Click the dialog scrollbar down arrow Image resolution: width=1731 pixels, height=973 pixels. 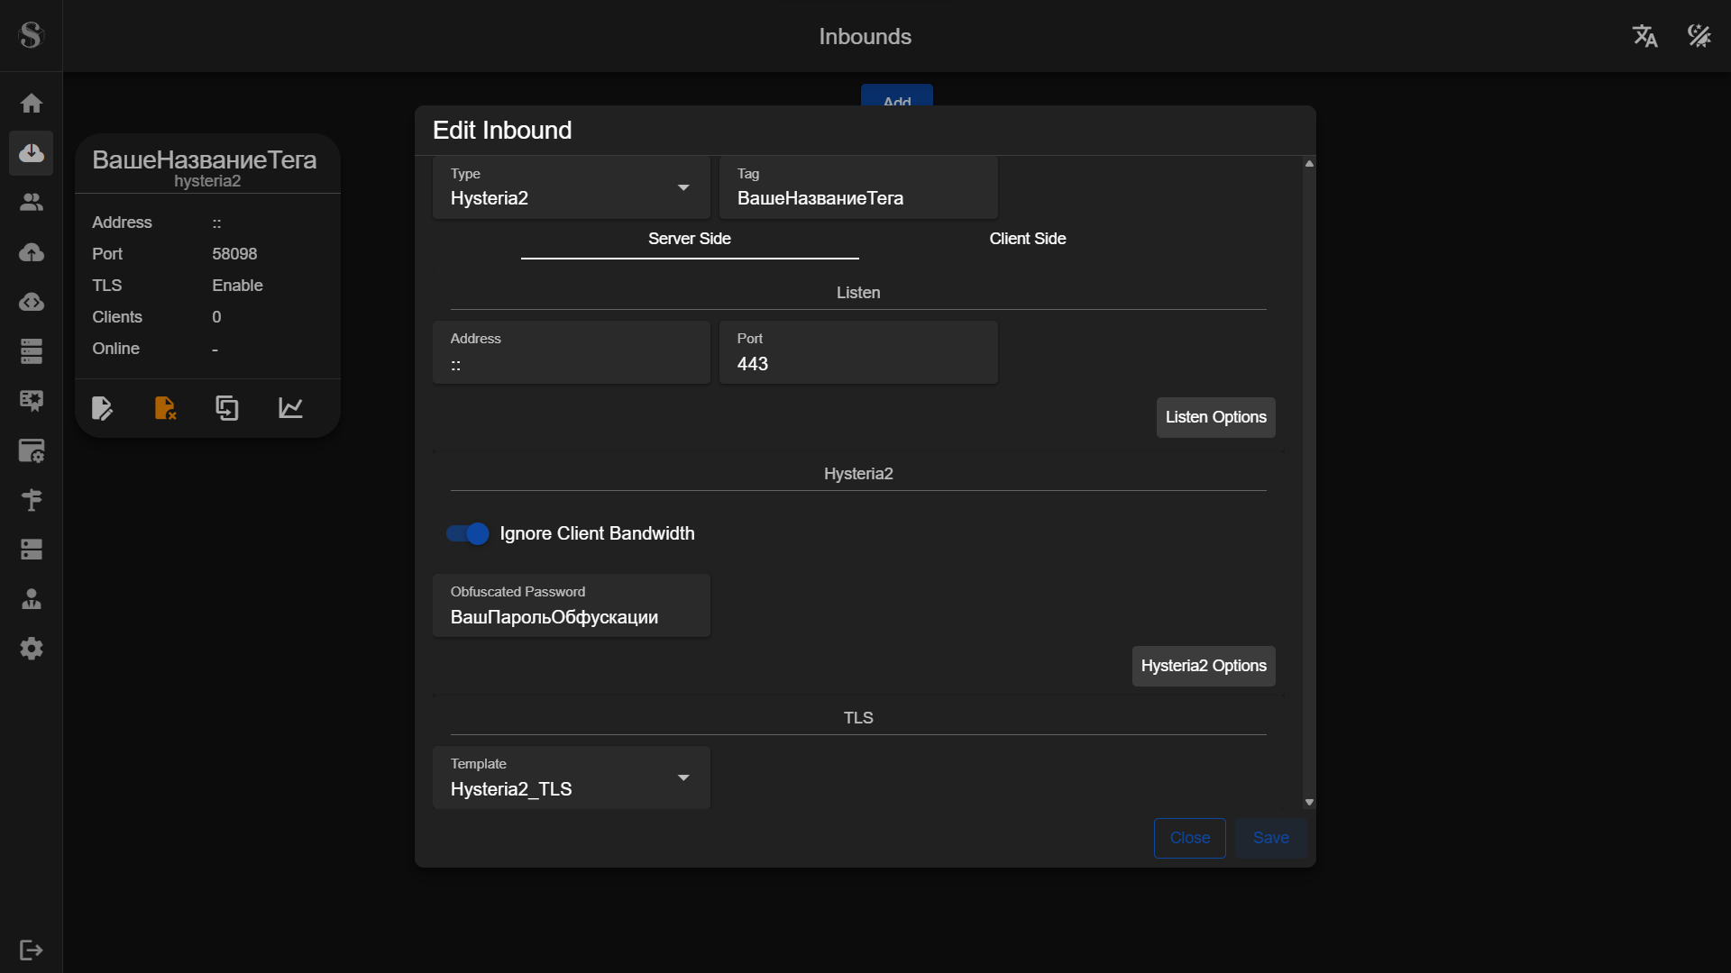point(1309,802)
